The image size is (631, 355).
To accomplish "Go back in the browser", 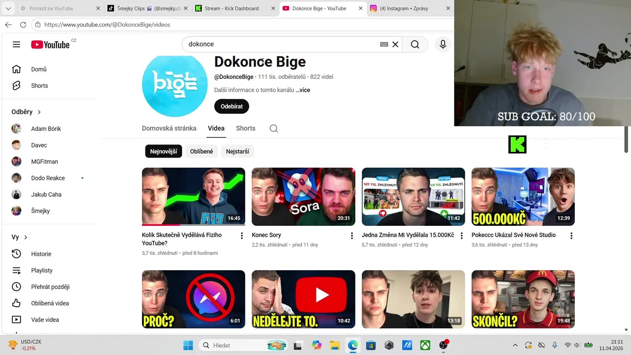I will [8, 25].
